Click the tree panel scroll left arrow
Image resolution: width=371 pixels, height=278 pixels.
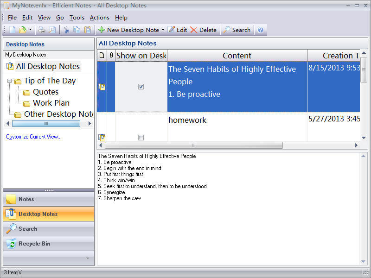pyautogui.click(x=7, y=123)
